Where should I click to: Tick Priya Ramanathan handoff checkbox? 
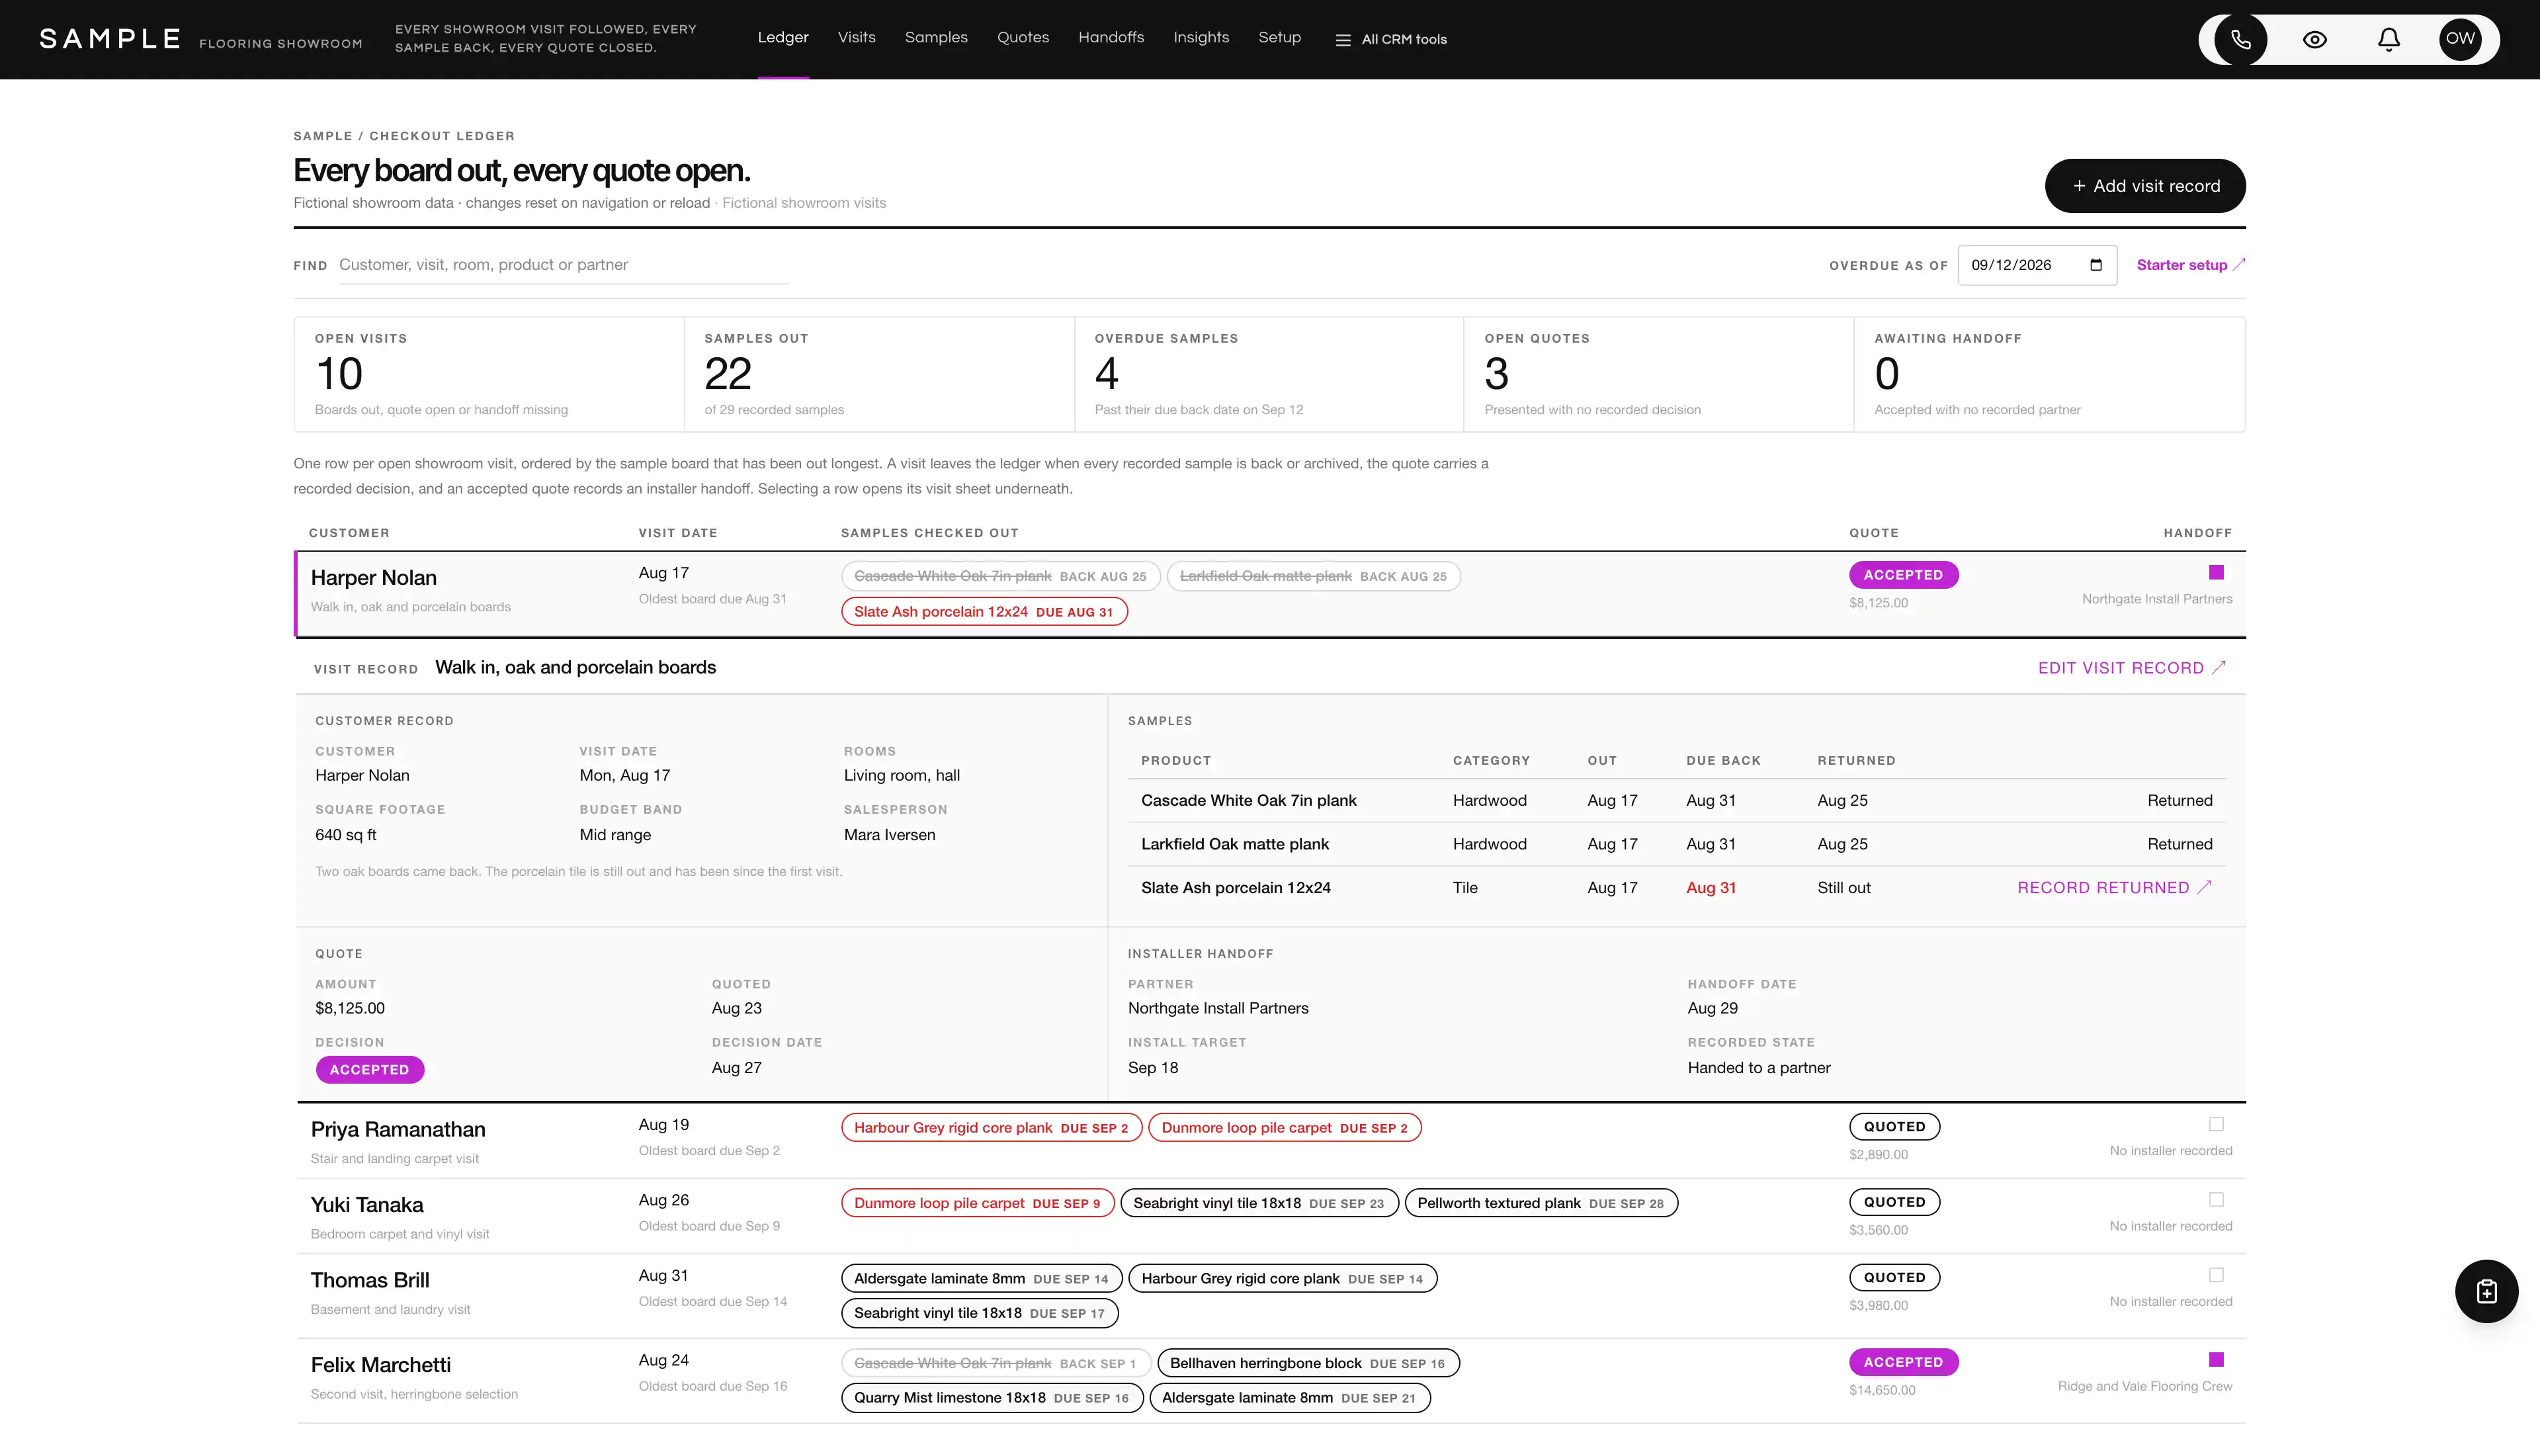point(2216,1124)
